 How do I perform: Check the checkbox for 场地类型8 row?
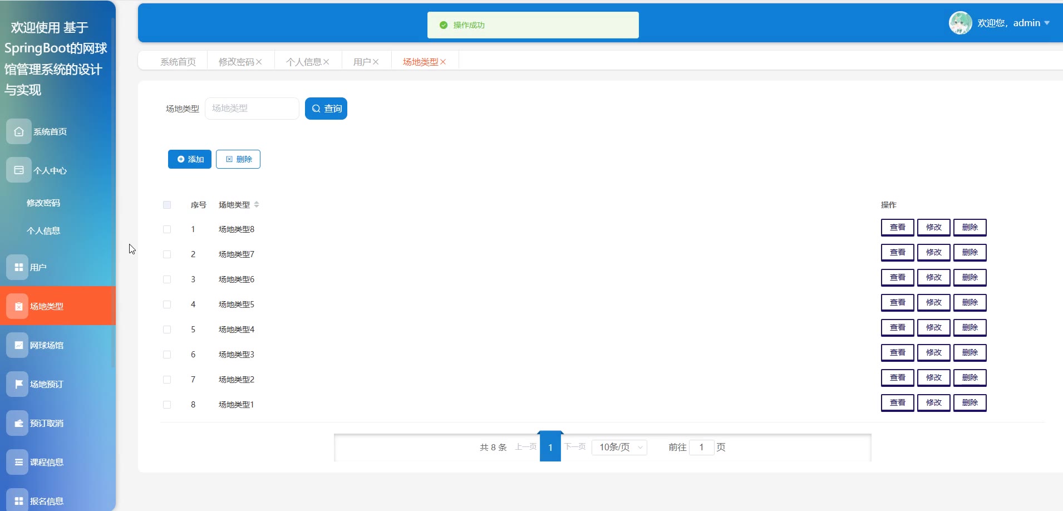[x=167, y=229]
